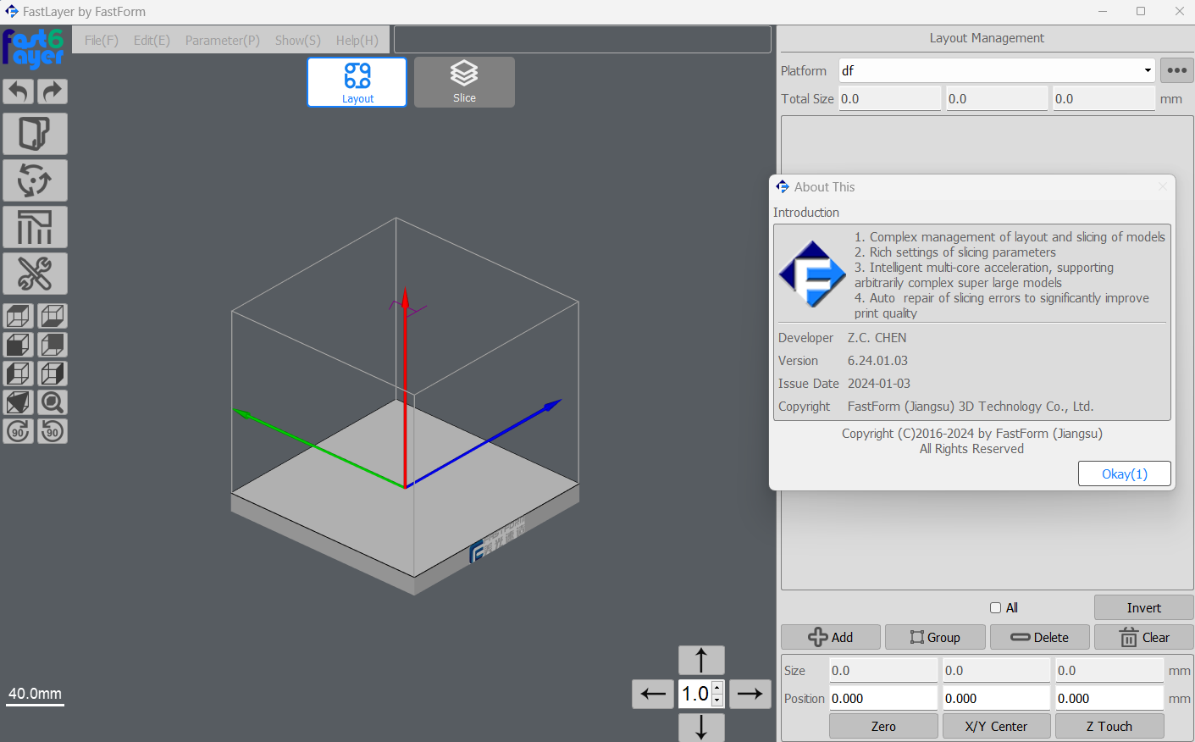Decrease the 1.0 step value spinner
The height and width of the screenshot is (742, 1195).
pos(717,700)
